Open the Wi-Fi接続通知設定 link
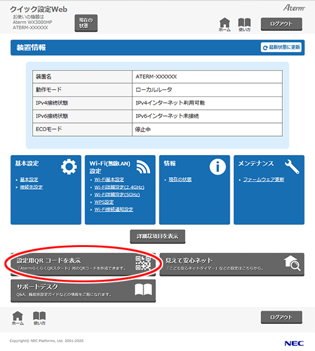 (x=113, y=209)
